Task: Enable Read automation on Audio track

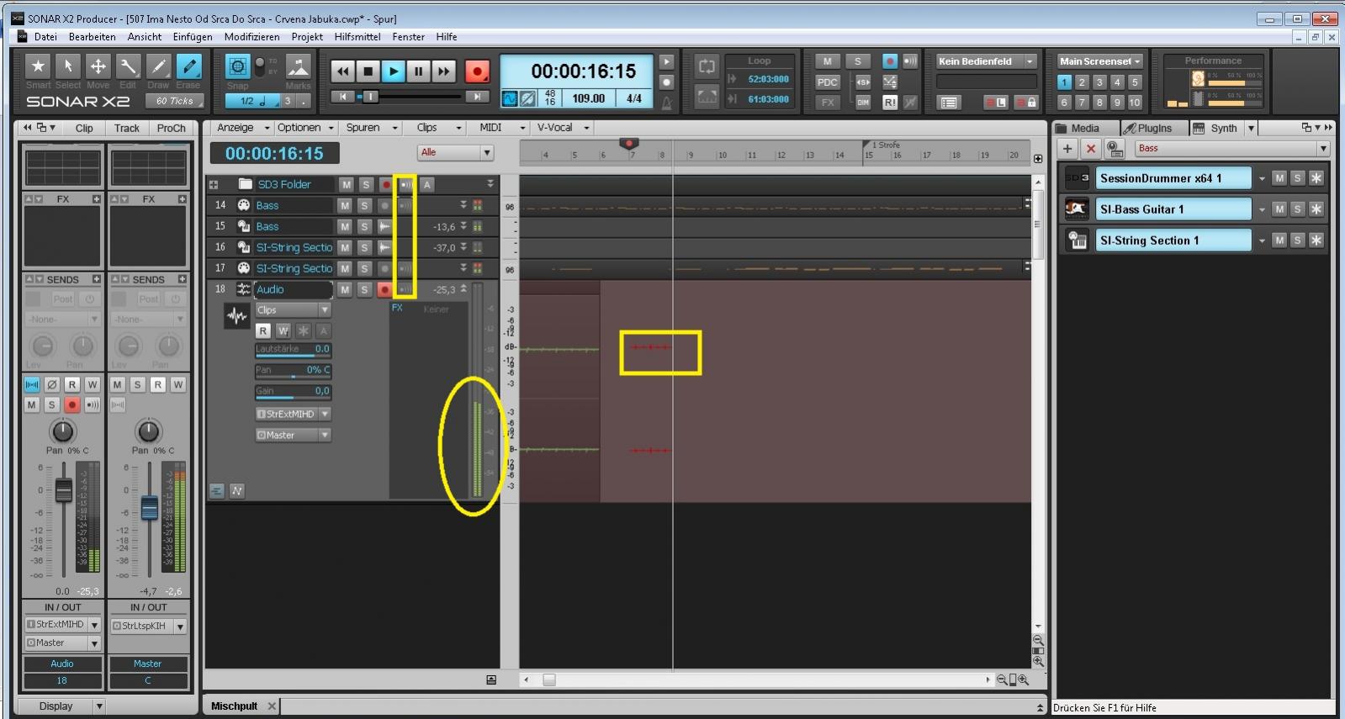Action: (x=263, y=330)
